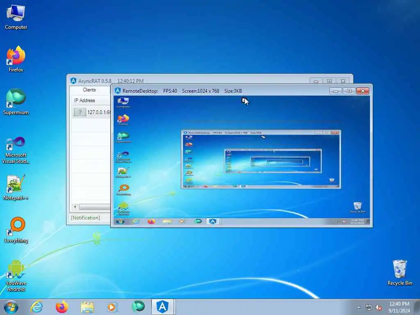The height and width of the screenshot is (315, 420).
Task: Click the Everything icon inside the remote view
Action: pyautogui.click(x=123, y=189)
